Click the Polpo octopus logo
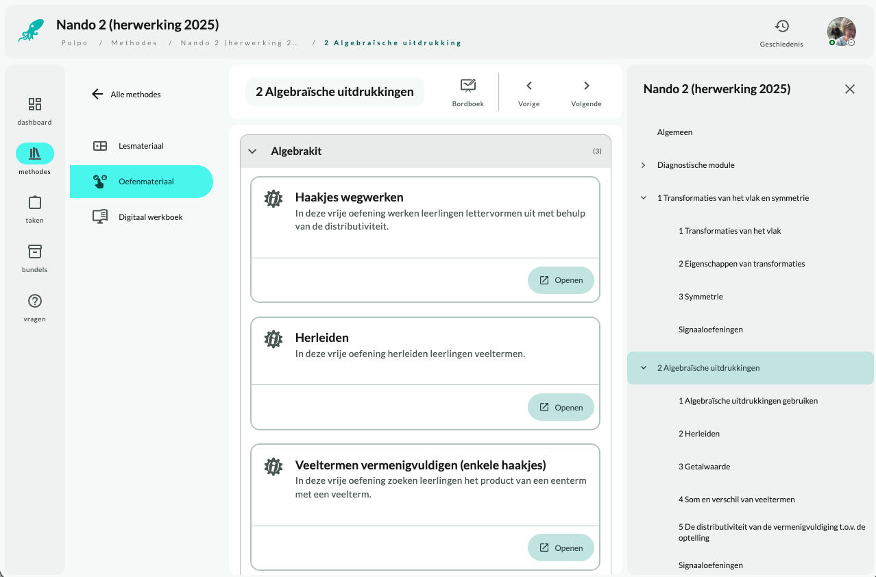876x577 pixels. pyautogui.click(x=32, y=31)
